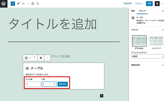This screenshot has height=101, width=166.
Task: Click the 行数 stepper arrows
Action: (x=54, y=84)
